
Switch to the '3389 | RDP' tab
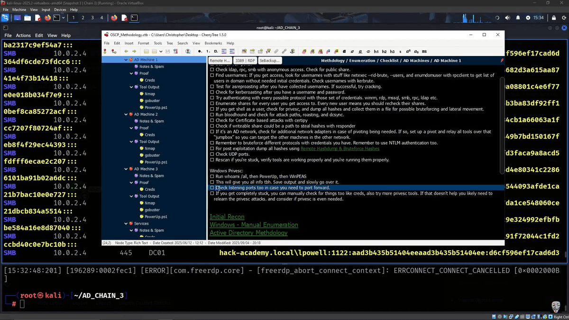coord(245,61)
